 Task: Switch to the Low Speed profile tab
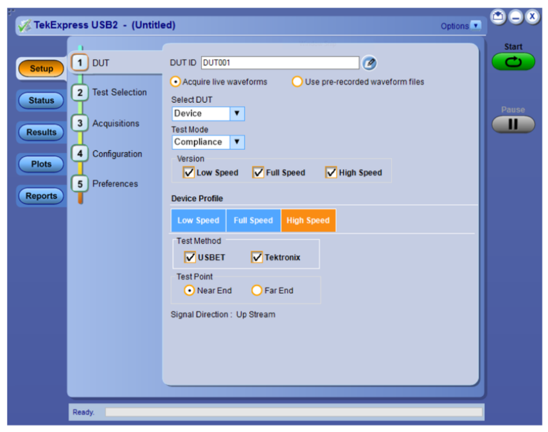click(x=198, y=221)
